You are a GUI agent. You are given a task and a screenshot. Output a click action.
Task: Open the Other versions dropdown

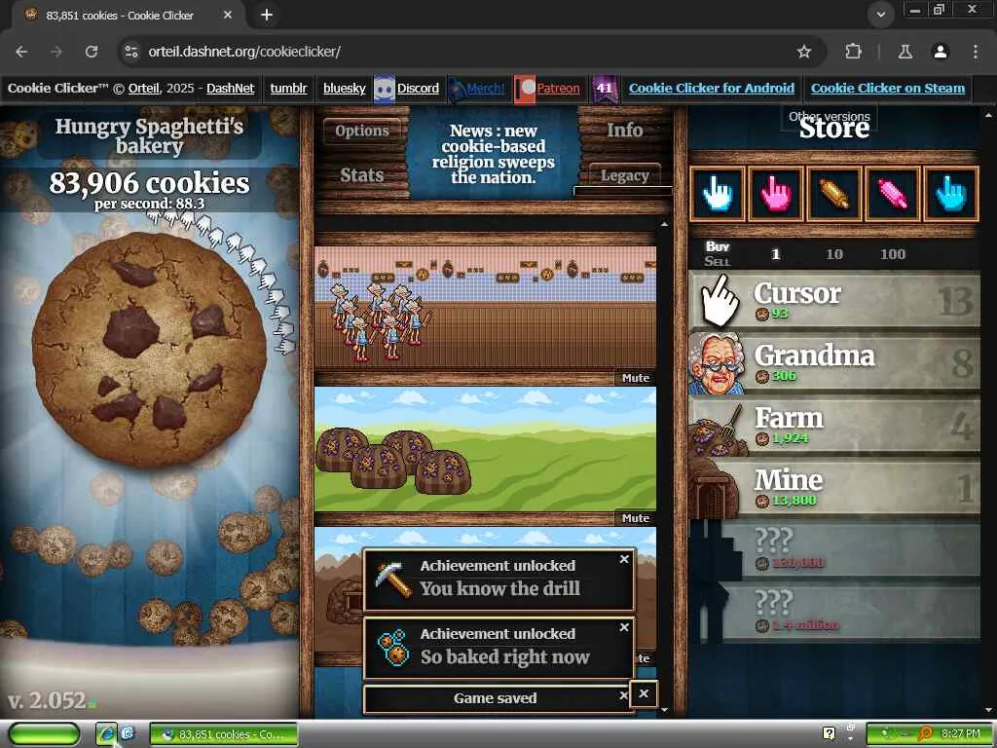pyautogui.click(x=830, y=117)
